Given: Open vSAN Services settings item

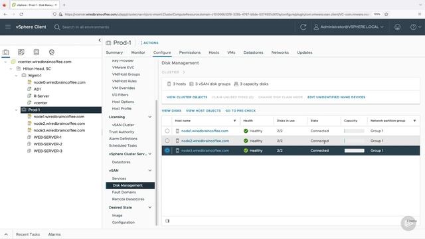Looking at the screenshot, I should (119, 179).
